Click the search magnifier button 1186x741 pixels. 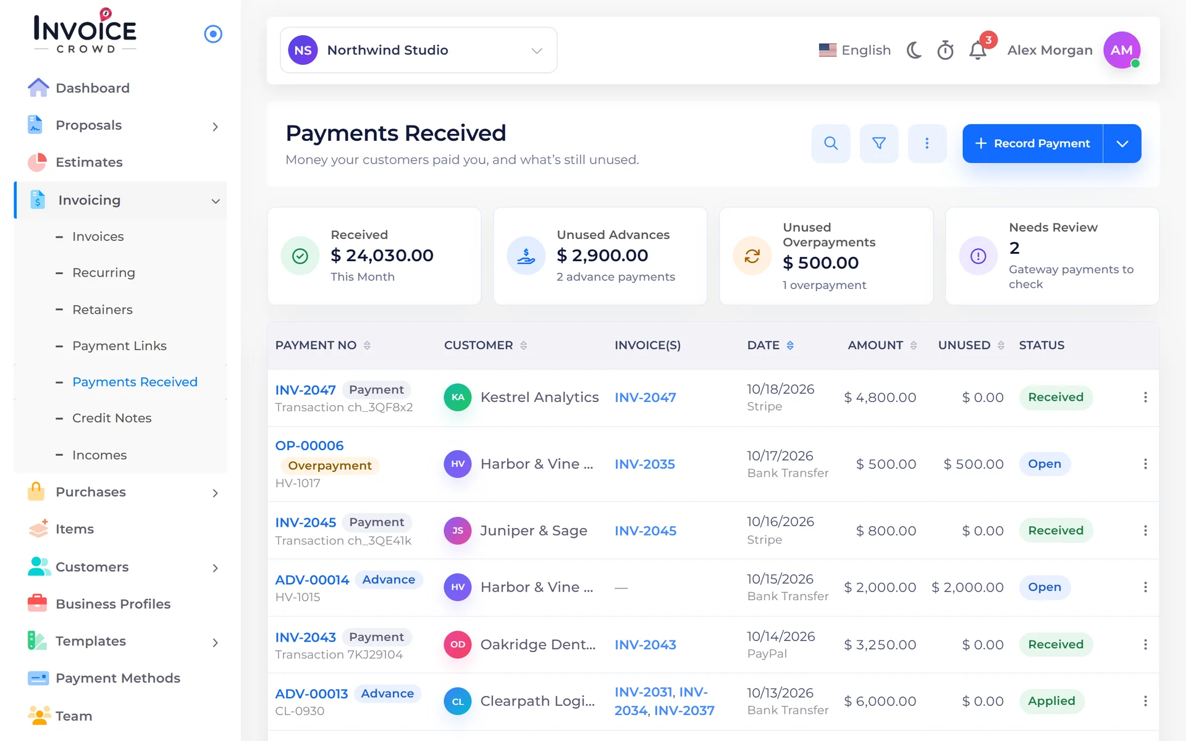point(831,143)
